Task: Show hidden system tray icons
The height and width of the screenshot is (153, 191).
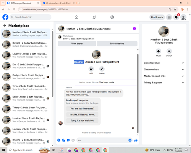Action: click(165, 150)
